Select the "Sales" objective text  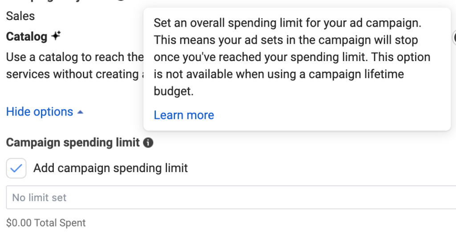point(20,16)
